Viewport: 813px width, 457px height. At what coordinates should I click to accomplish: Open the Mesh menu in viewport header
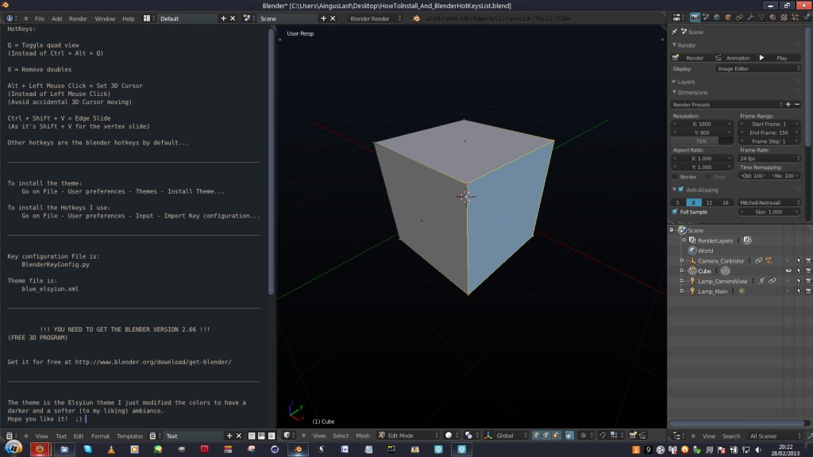(x=362, y=435)
